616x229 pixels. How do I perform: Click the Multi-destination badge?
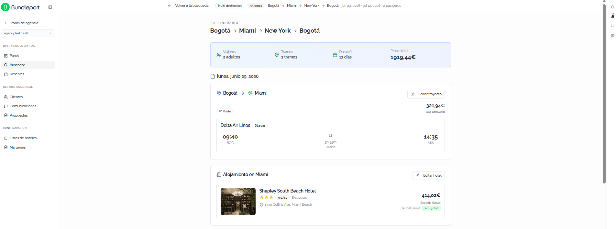pyautogui.click(x=230, y=6)
